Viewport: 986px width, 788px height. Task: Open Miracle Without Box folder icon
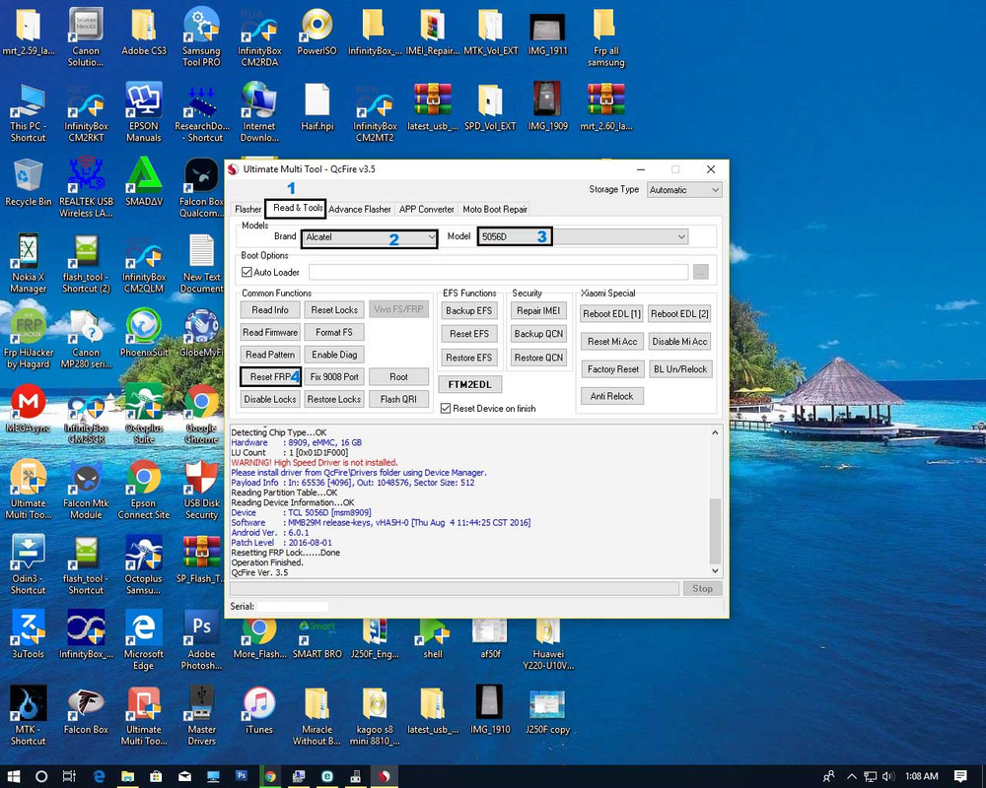click(x=317, y=716)
